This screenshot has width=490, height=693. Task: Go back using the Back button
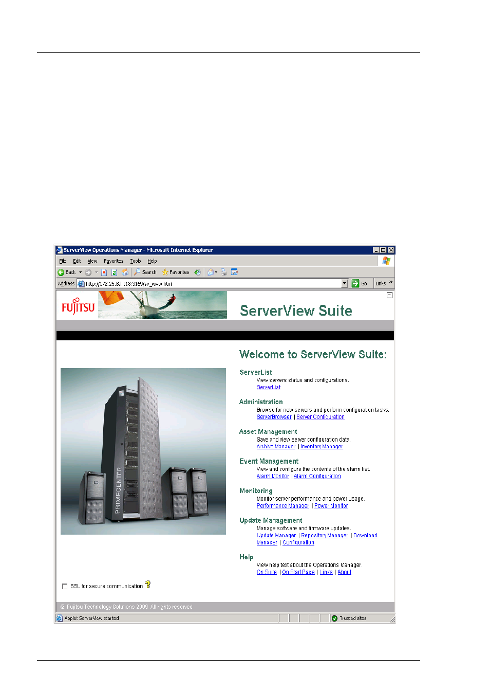click(66, 272)
